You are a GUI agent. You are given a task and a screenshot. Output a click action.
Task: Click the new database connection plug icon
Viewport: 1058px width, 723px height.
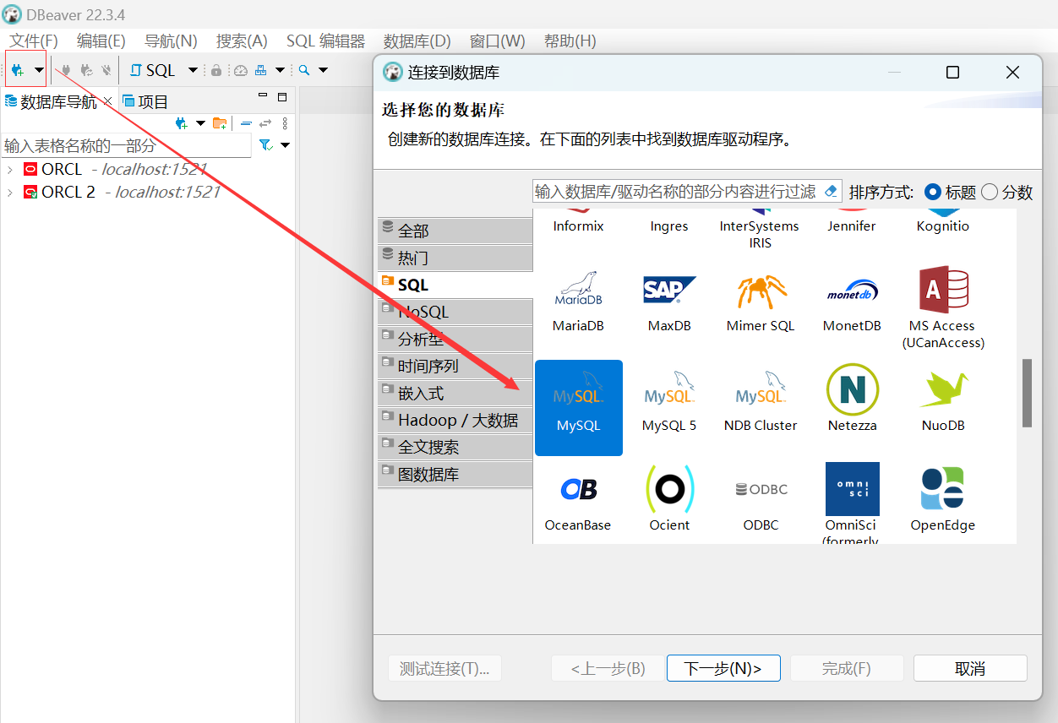18,70
